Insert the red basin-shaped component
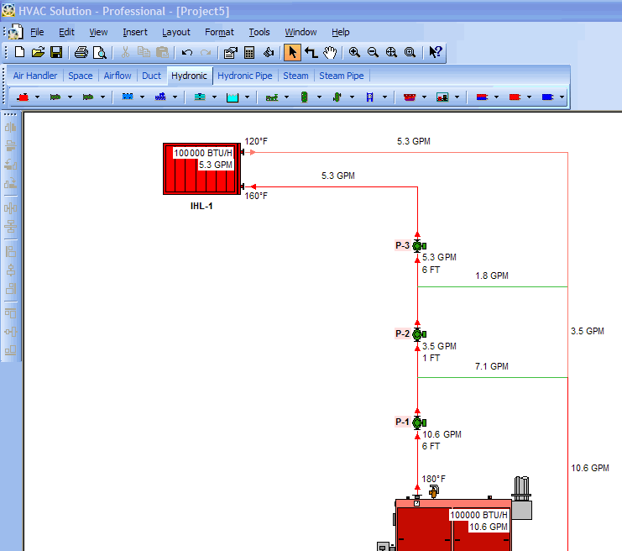Image resolution: width=622 pixels, height=551 pixels. tap(410, 97)
